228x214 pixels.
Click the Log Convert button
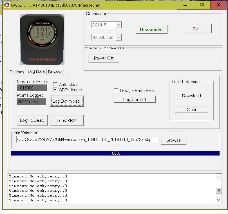pos(135,99)
